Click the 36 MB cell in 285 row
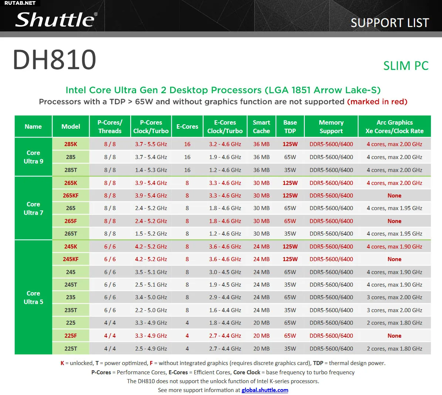This screenshot has height=395, width=442. click(261, 157)
